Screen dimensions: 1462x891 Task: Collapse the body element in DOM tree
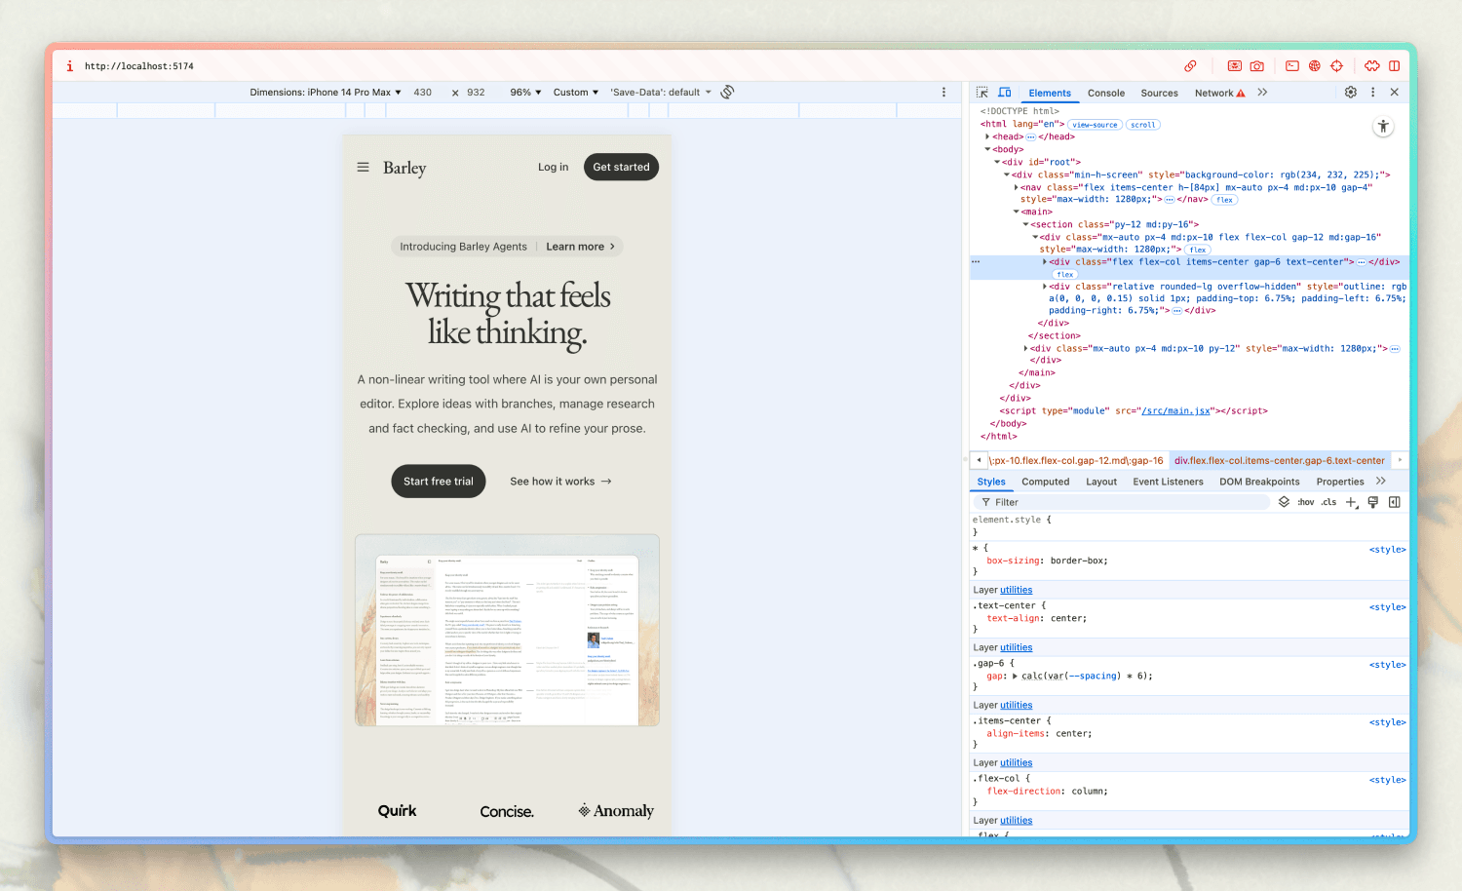coord(987,150)
